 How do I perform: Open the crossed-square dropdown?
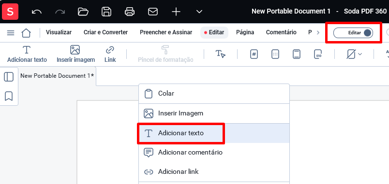(354, 54)
